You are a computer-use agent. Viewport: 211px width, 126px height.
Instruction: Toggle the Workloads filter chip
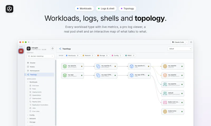click(72, 56)
